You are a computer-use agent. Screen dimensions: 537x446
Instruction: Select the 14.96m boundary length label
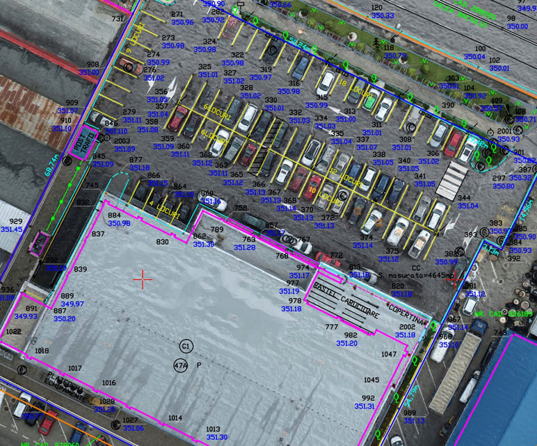pos(527,210)
